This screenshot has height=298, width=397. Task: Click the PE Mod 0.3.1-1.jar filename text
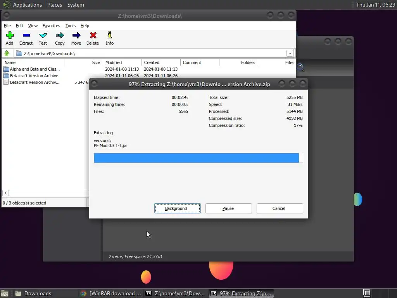pyautogui.click(x=111, y=146)
